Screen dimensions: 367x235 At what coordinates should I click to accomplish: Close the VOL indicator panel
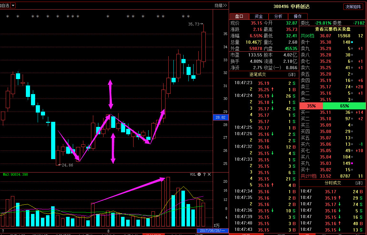tap(209, 174)
